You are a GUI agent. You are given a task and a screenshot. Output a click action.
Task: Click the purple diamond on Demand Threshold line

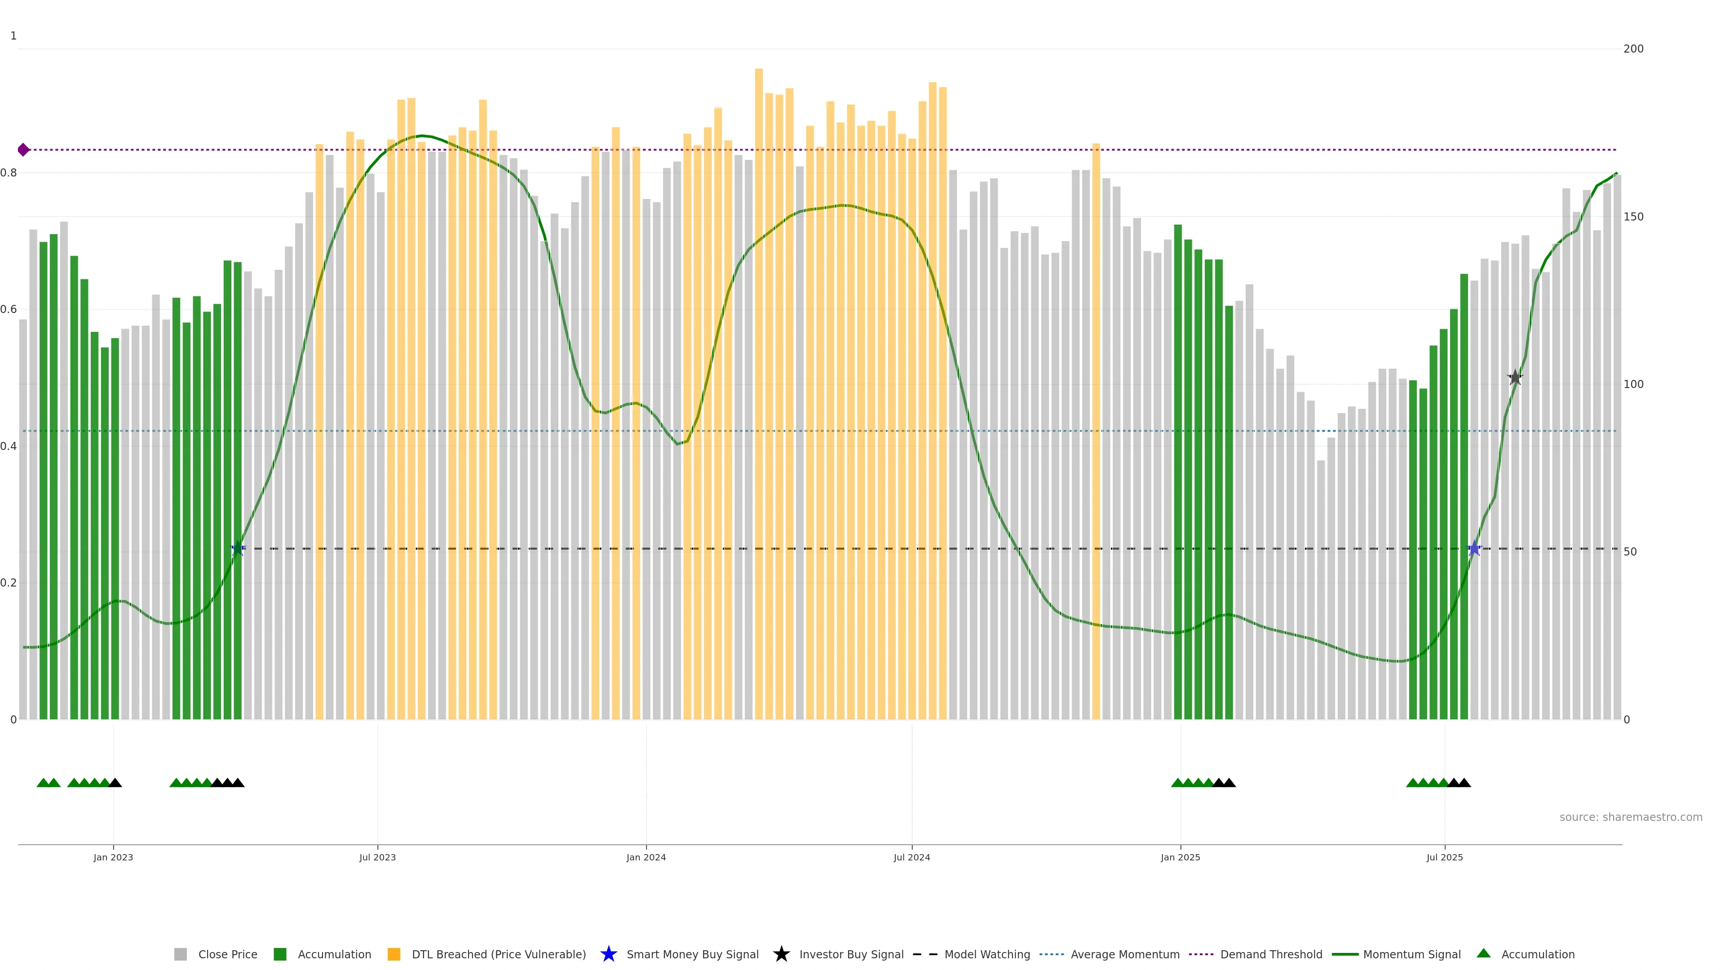point(23,149)
